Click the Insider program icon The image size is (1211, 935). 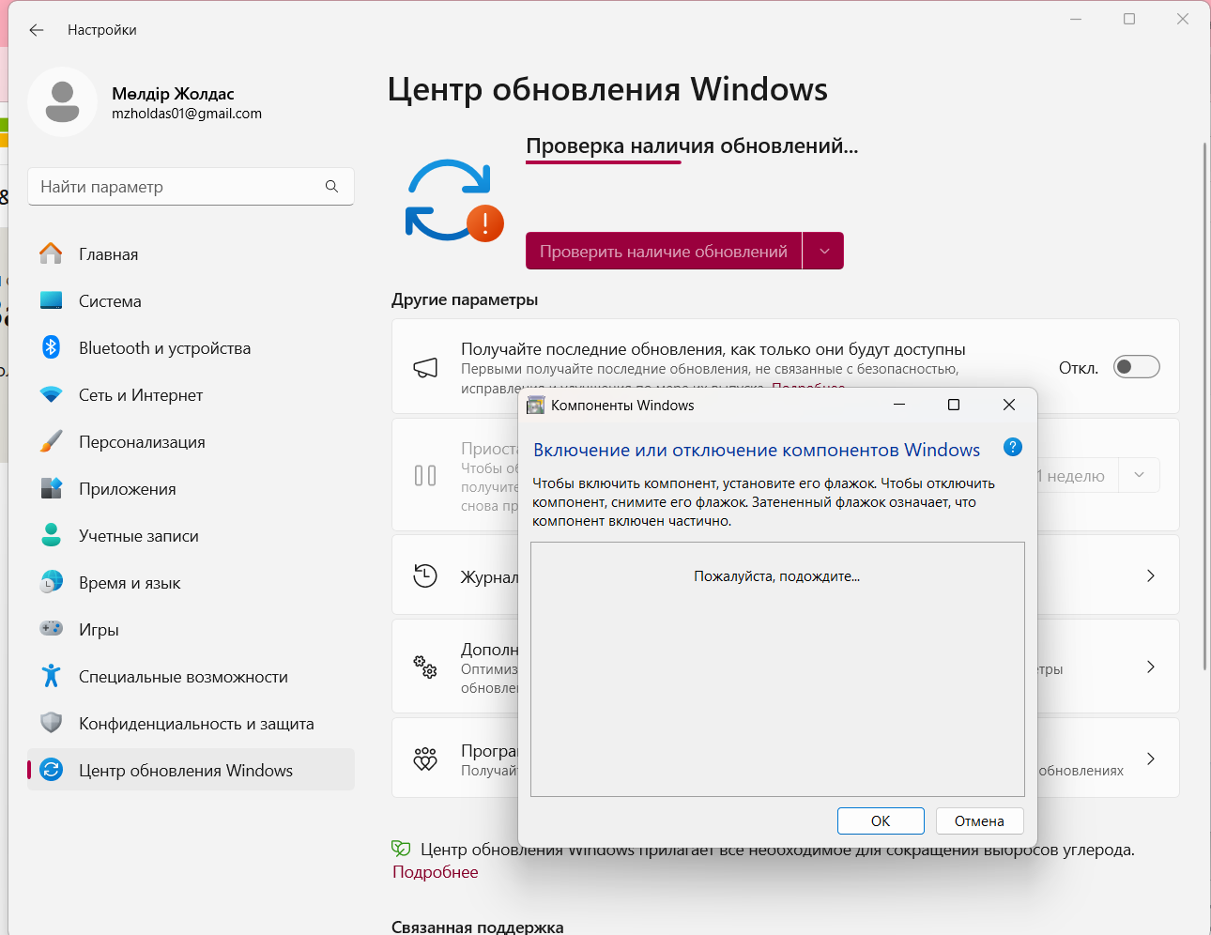coord(425,759)
